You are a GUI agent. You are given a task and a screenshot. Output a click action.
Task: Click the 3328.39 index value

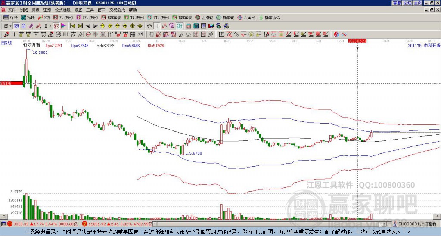point(21,224)
